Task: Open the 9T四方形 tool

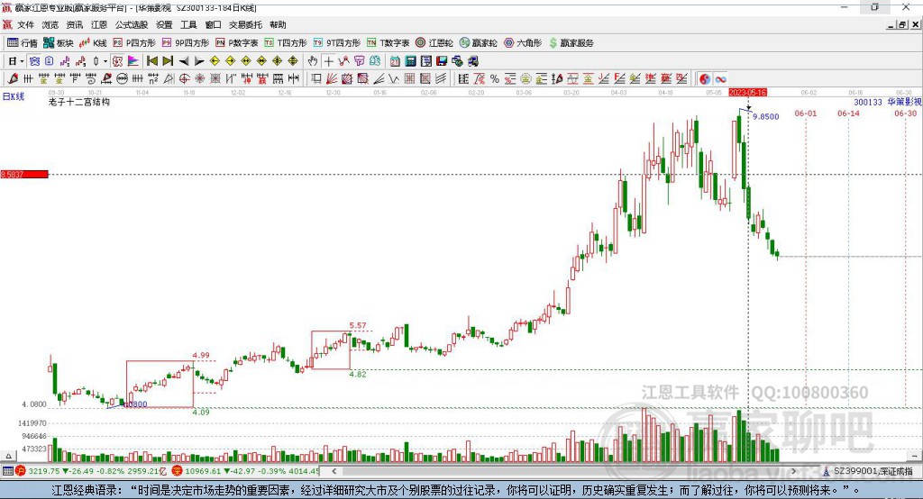Action: tap(337, 43)
